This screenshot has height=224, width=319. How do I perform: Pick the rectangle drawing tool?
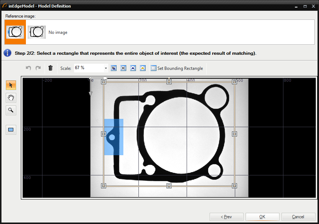11,130
